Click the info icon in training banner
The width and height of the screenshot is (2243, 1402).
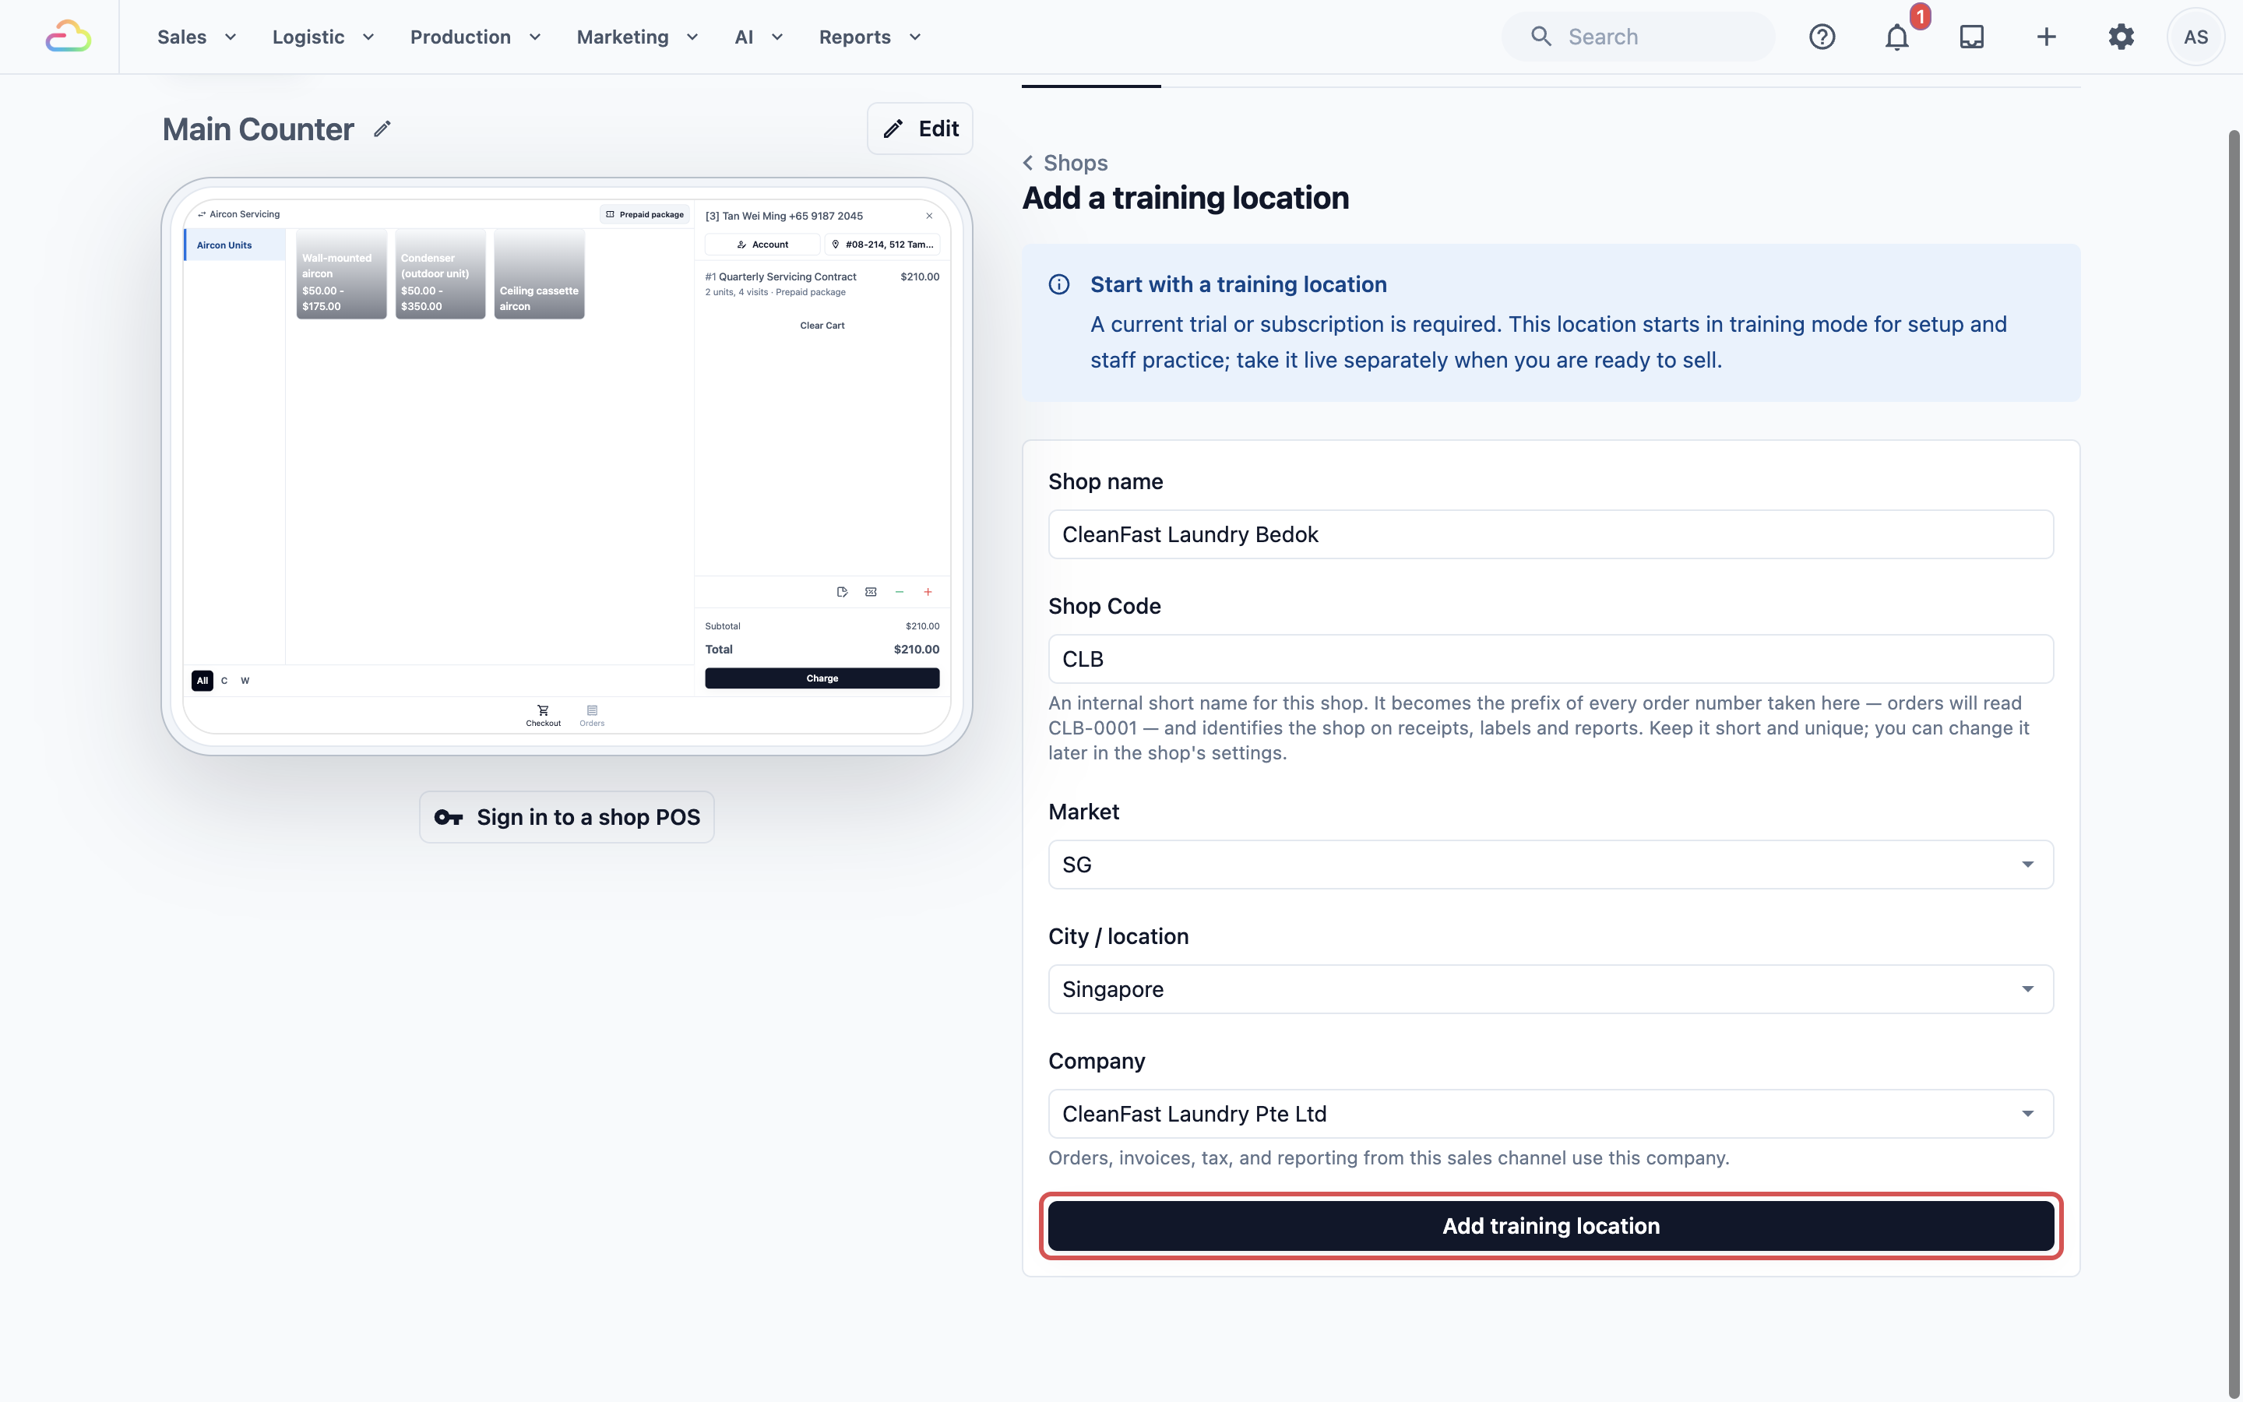pos(1058,284)
